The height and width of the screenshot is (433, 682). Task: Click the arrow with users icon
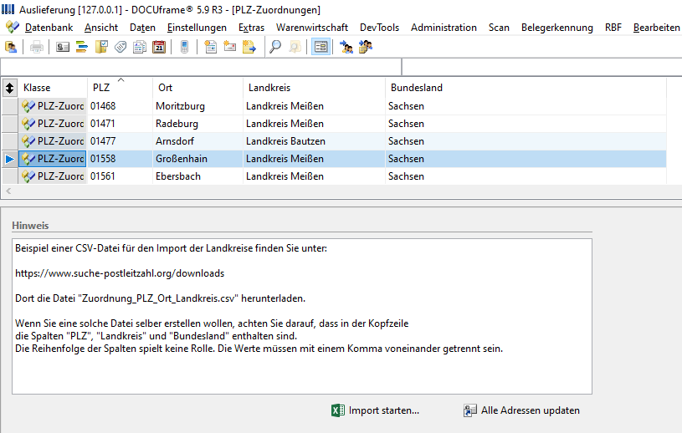click(x=346, y=47)
